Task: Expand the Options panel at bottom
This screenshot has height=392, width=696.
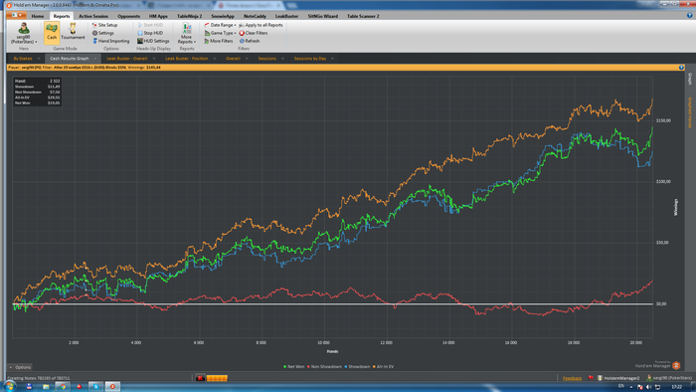Action: (x=20, y=367)
